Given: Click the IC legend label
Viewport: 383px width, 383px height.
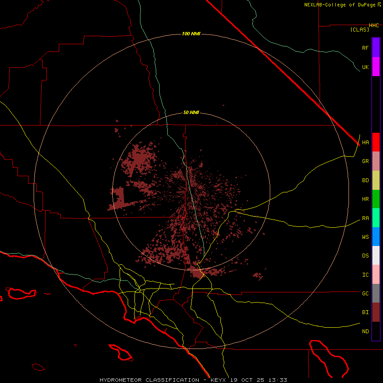Looking at the screenshot, I should pos(365,275).
